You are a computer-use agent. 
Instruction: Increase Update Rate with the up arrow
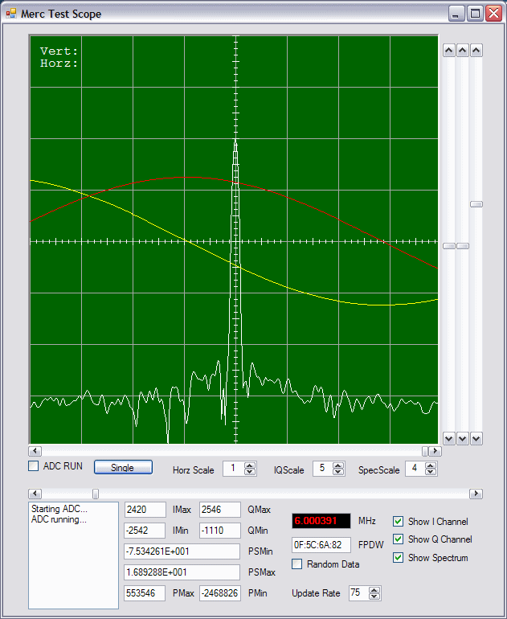point(374,589)
